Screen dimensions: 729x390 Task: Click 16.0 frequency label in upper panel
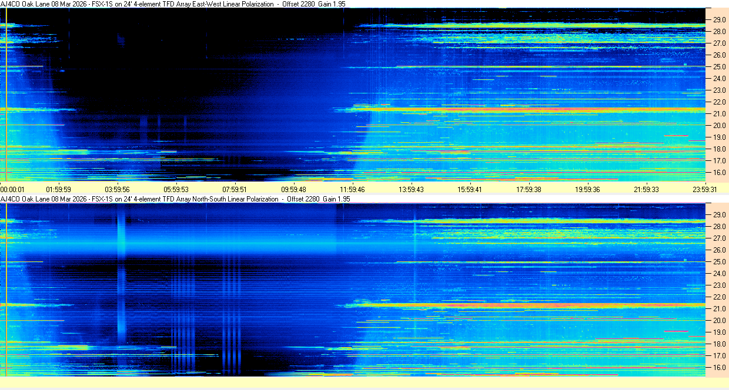click(720, 173)
